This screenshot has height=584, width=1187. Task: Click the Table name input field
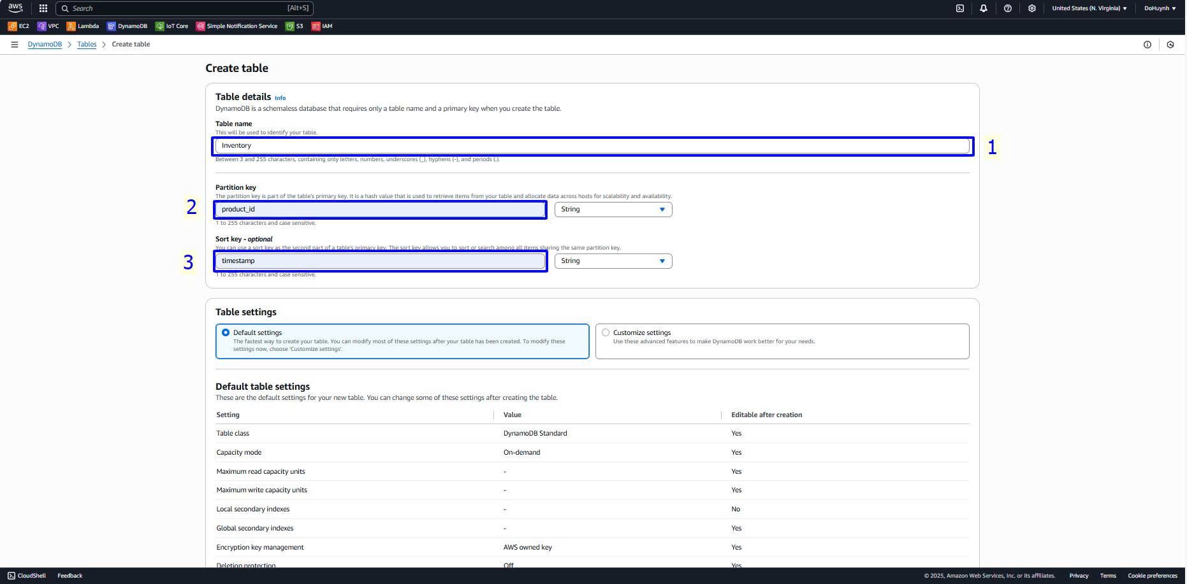592,146
